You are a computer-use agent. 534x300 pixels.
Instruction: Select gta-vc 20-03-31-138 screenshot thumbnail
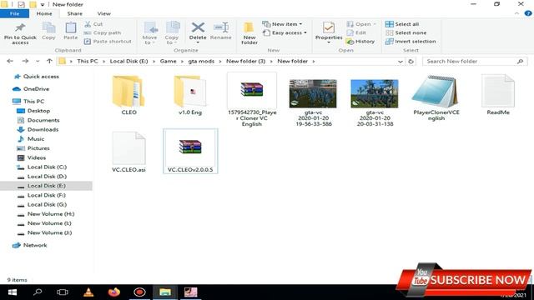(x=375, y=102)
